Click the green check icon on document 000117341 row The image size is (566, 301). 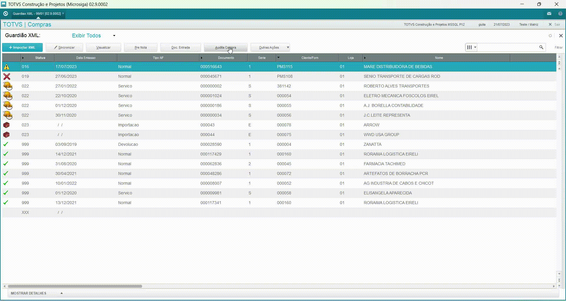(6, 203)
